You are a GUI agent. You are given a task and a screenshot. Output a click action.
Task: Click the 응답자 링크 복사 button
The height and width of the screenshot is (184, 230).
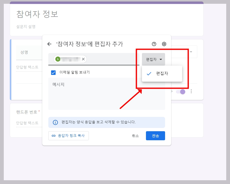[68, 135]
